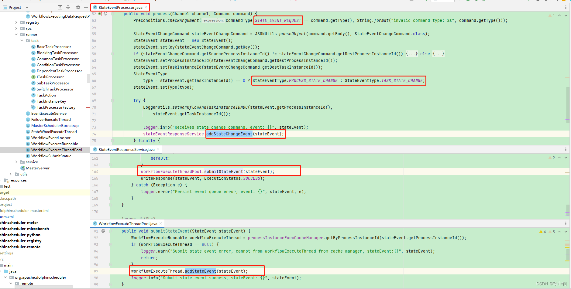Expand the folded {...} block on line 58
The image size is (571, 289).
click(x=411, y=54)
